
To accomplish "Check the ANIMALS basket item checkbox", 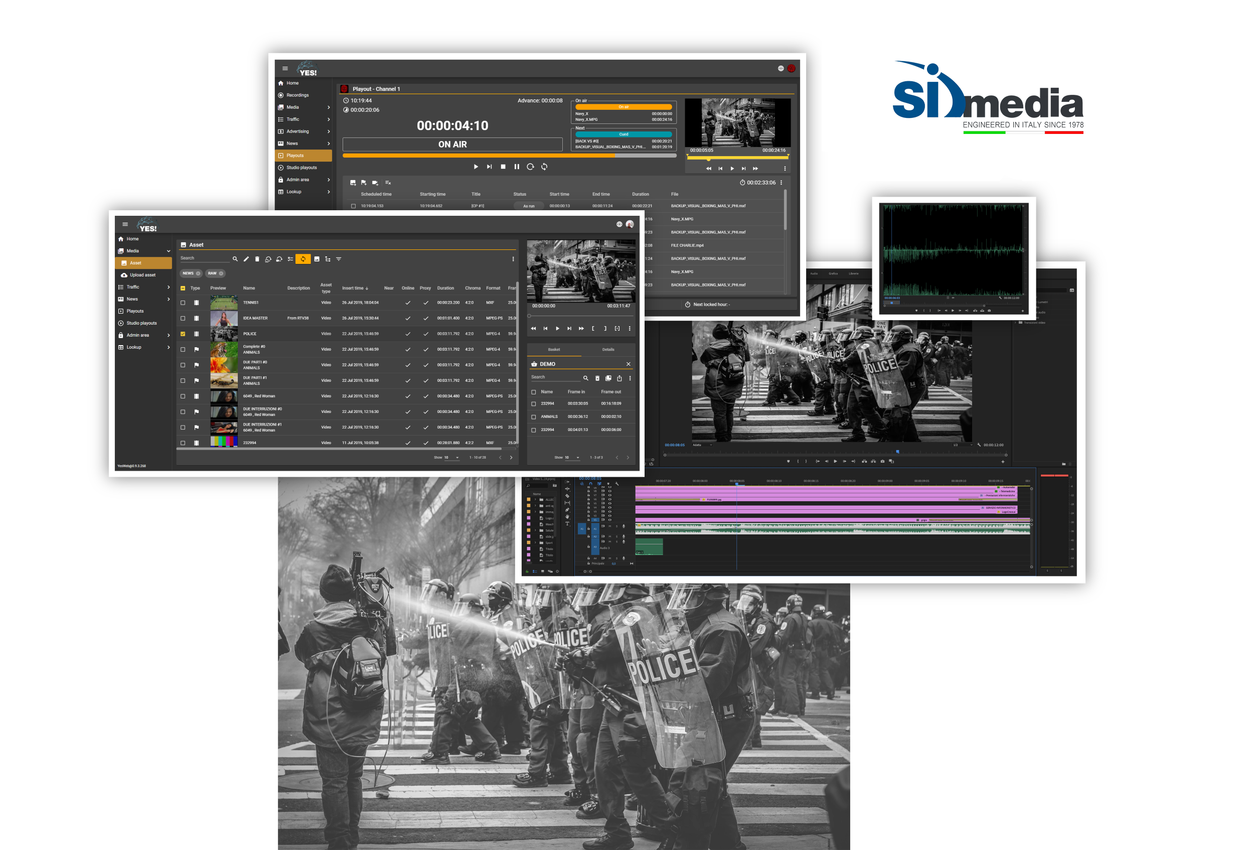I will click(534, 416).
